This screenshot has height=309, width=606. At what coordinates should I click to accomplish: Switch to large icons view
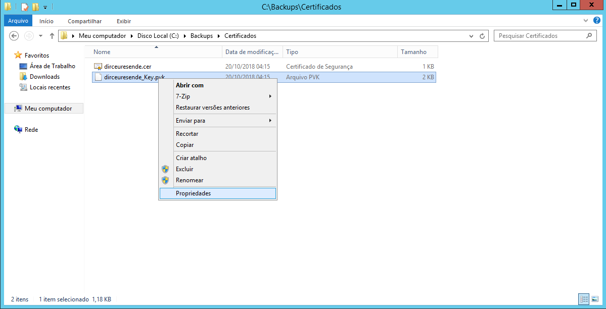594,299
